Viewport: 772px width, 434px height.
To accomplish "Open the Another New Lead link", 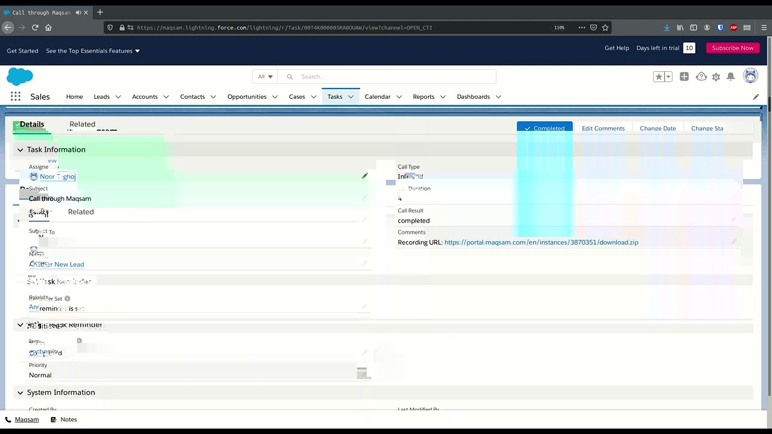I will (56, 264).
